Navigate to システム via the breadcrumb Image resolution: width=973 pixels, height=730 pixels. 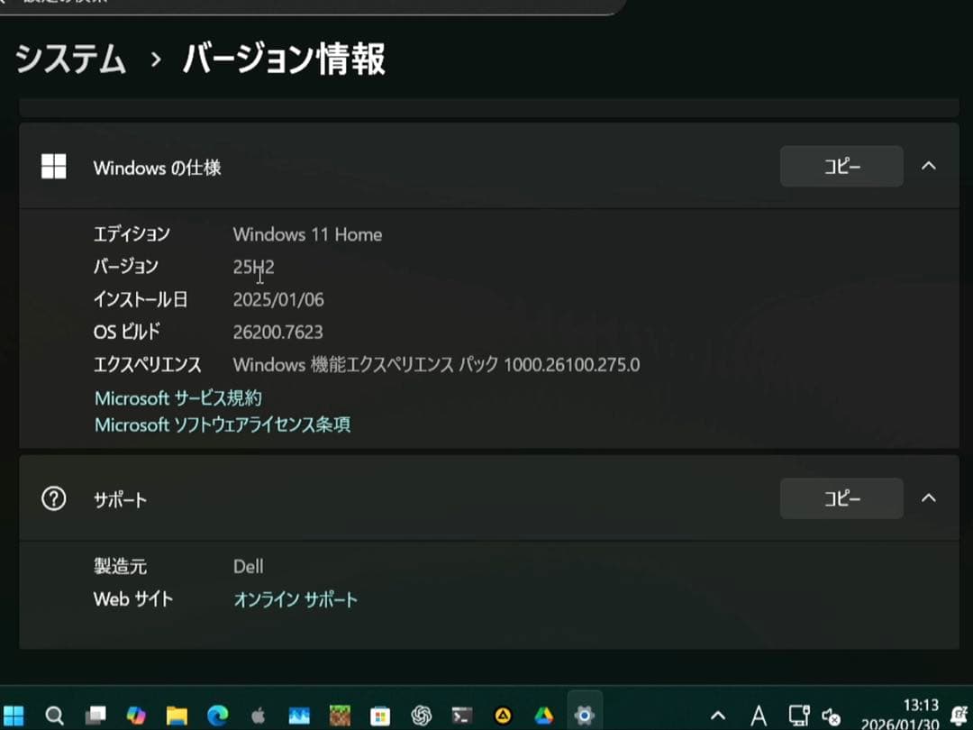pos(68,59)
